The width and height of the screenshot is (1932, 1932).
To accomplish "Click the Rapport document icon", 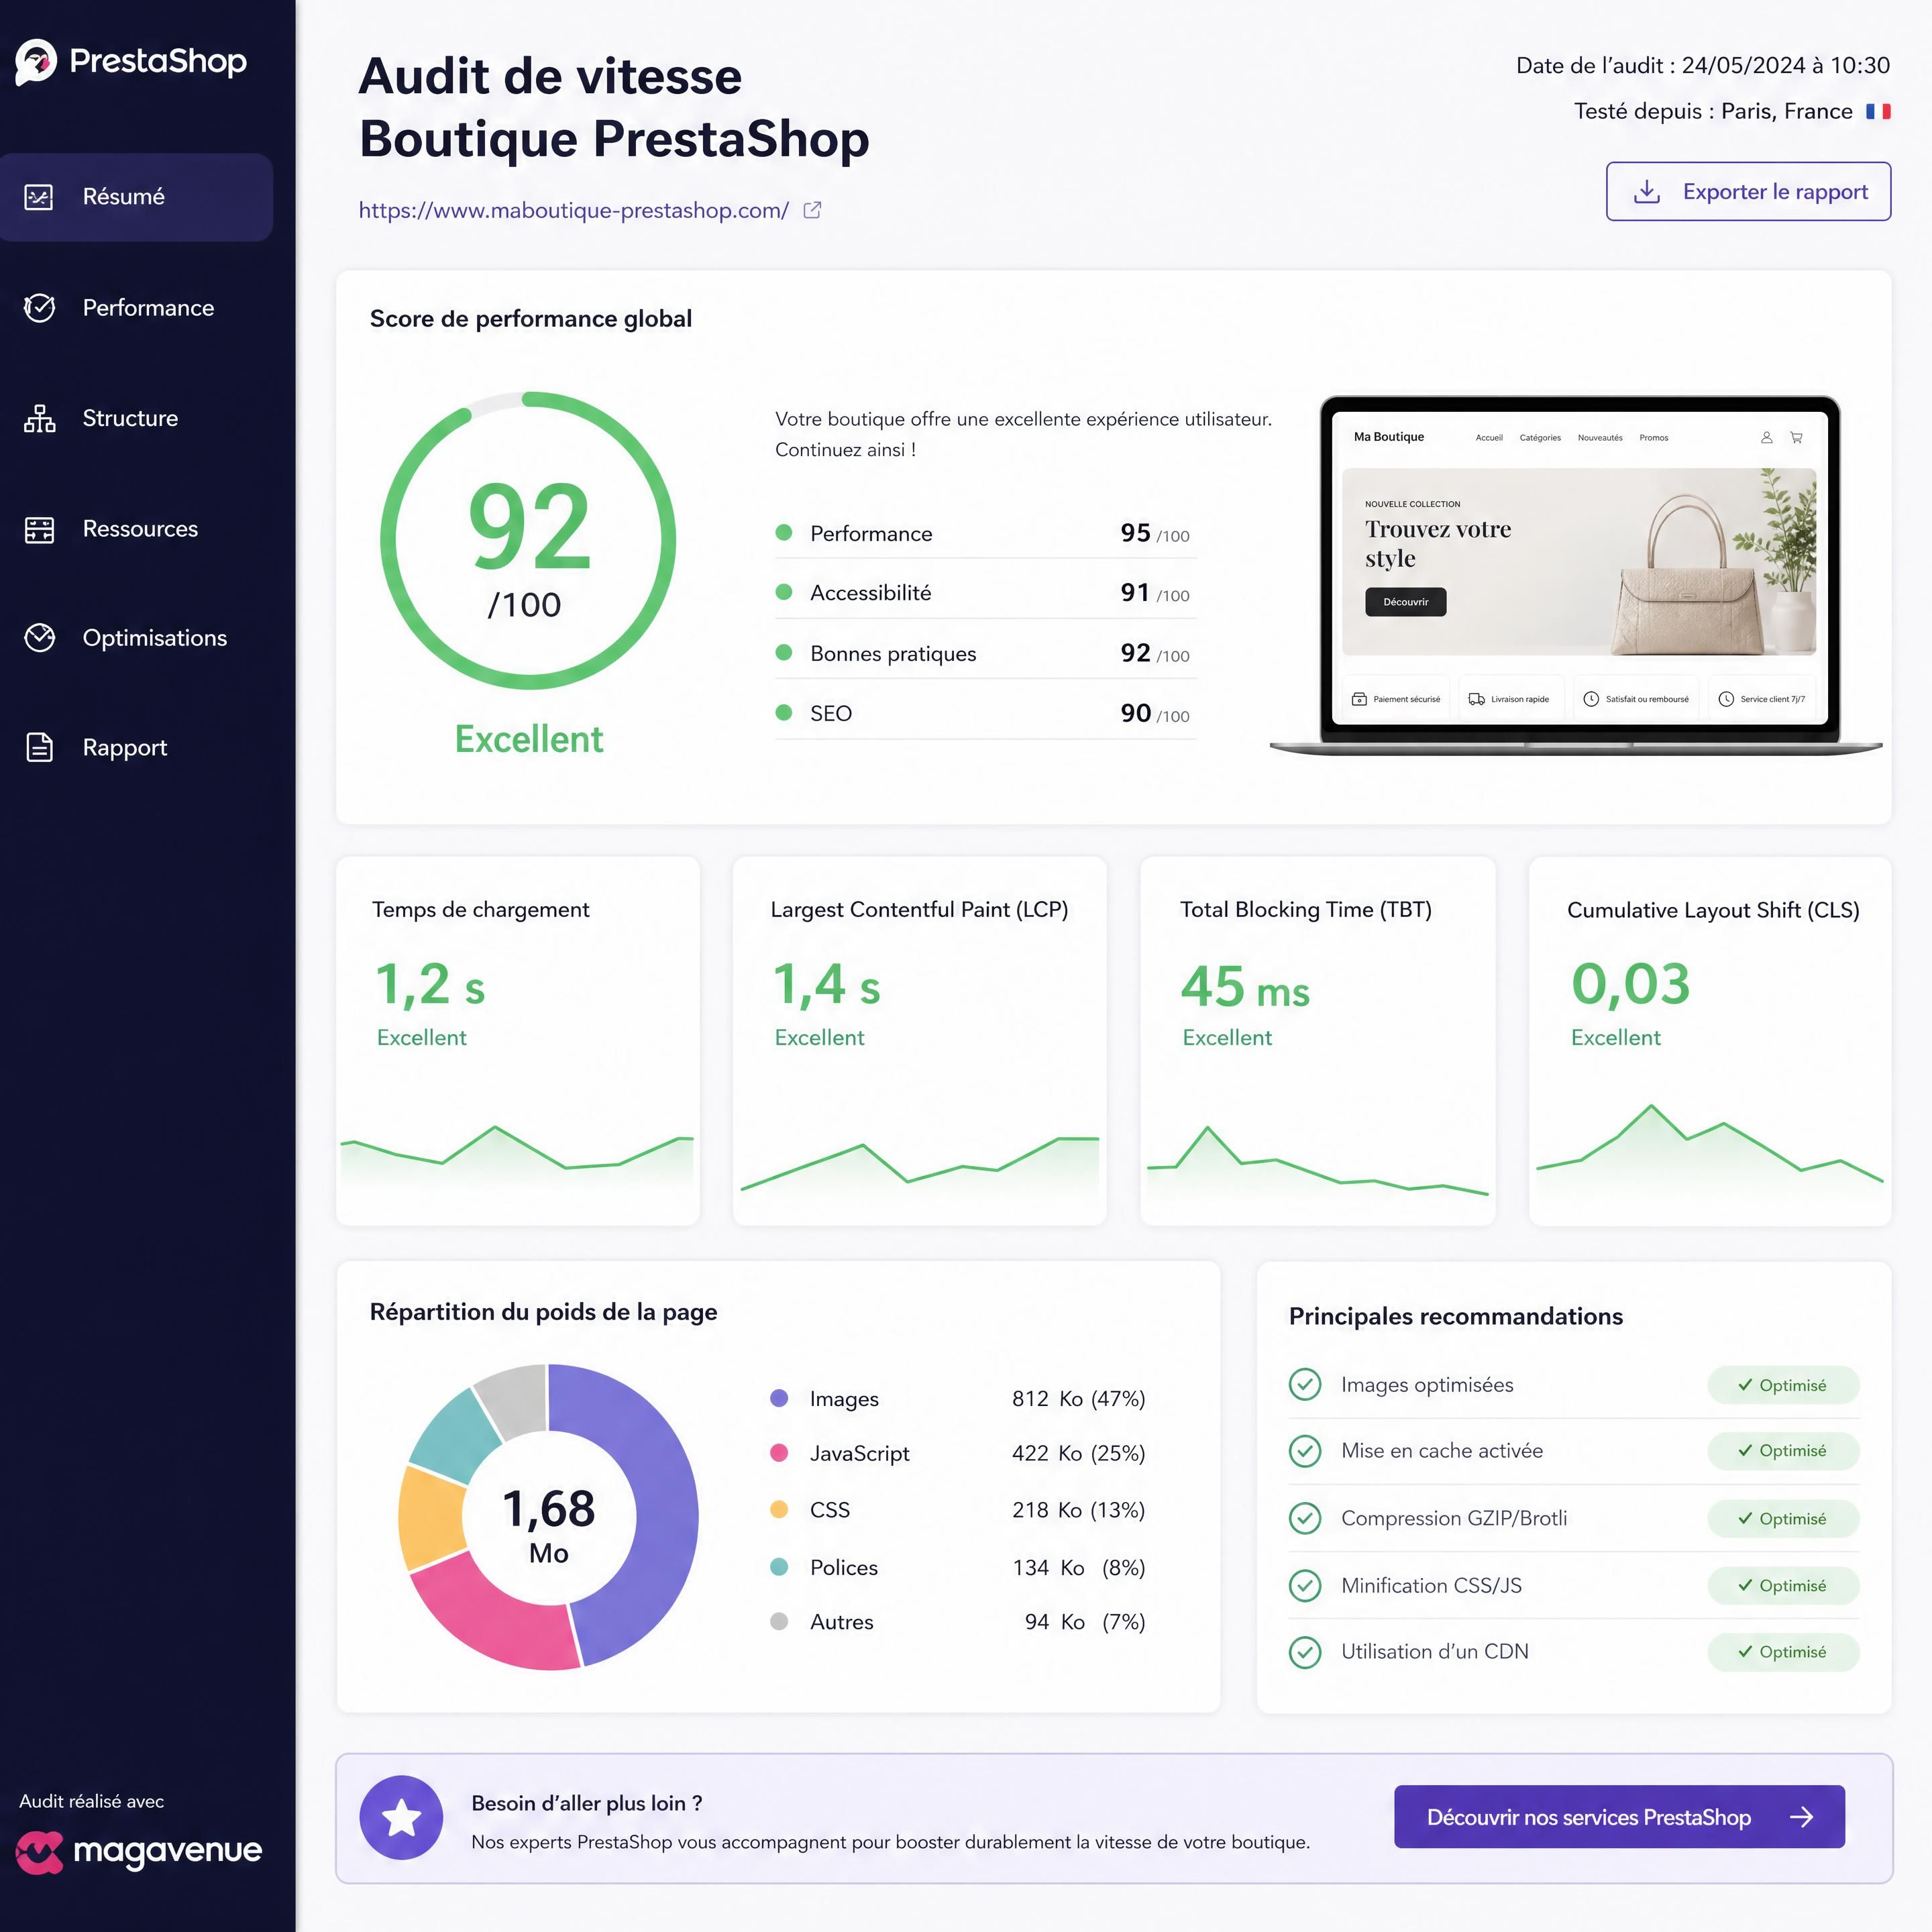I will (40, 747).
